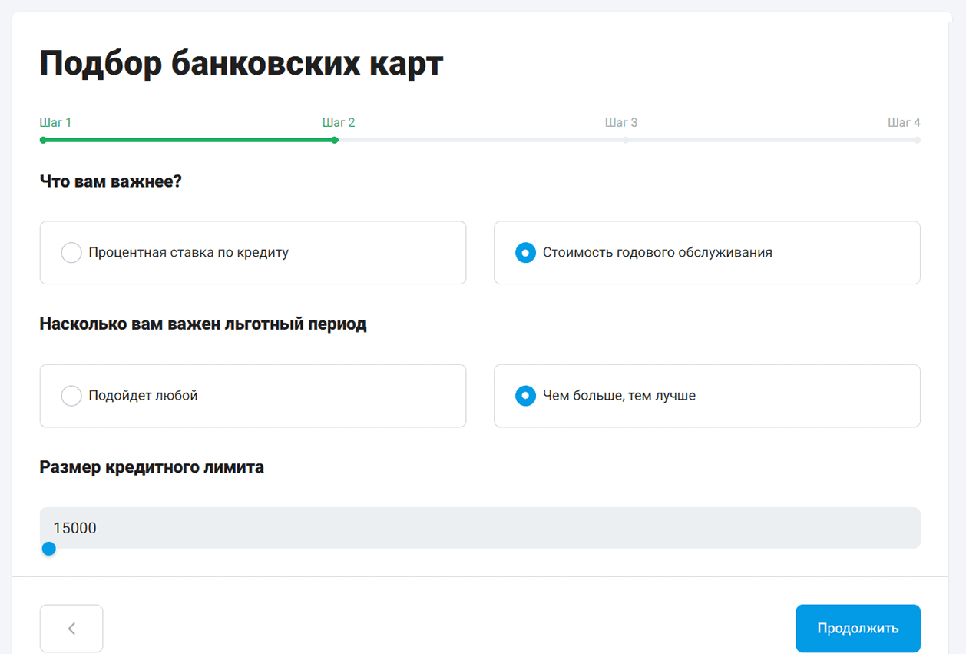This screenshot has height=654, width=966.
Task: Click the Продолжить button
Action: 858,629
